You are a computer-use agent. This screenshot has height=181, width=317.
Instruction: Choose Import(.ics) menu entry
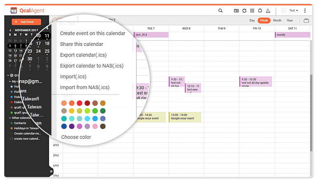(73, 77)
